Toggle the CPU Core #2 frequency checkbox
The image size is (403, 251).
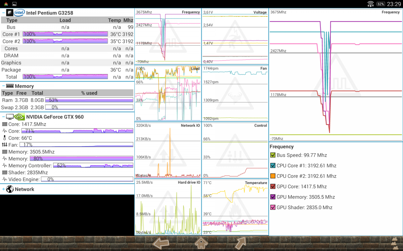[273, 176]
